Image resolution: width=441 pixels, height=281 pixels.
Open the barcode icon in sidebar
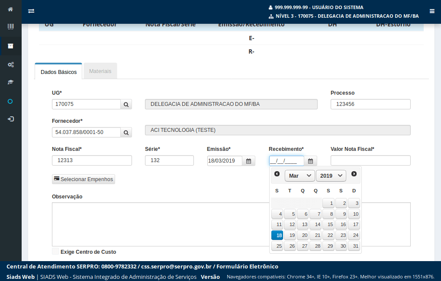click(10, 27)
